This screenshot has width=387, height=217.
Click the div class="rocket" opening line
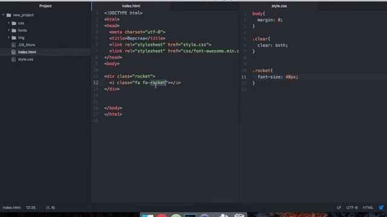tap(129, 77)
